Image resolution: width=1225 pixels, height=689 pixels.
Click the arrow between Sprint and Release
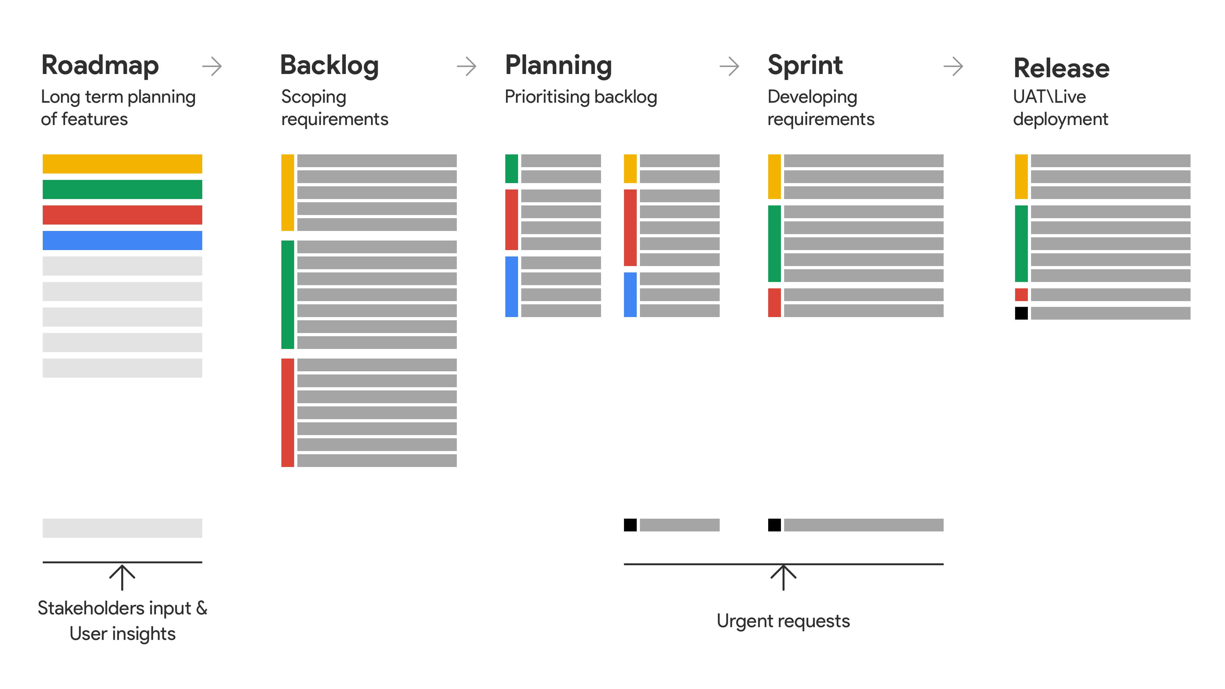(x=954, y=67)
